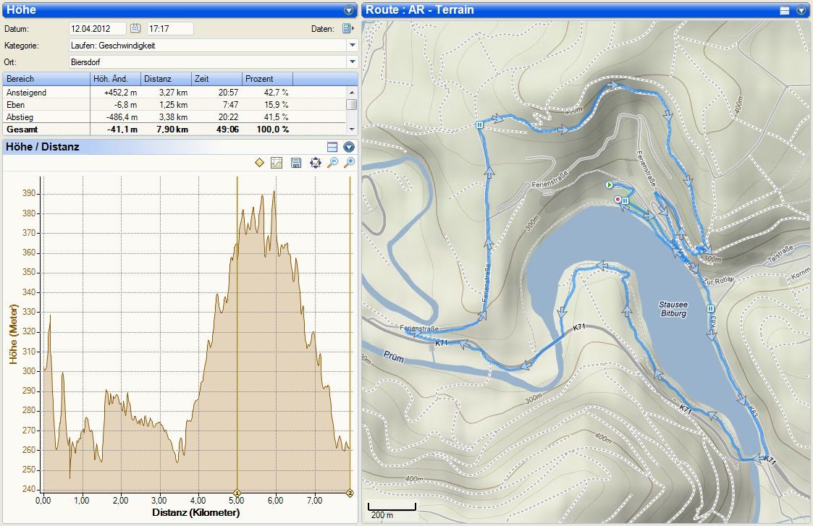Viewport: 813px width, 526px height.
Task: Toggle the Route map panel layout
Action: tap(784, 10)
